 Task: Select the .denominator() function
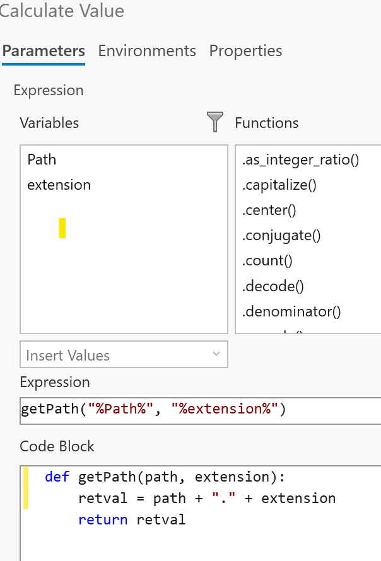(291, 311)
